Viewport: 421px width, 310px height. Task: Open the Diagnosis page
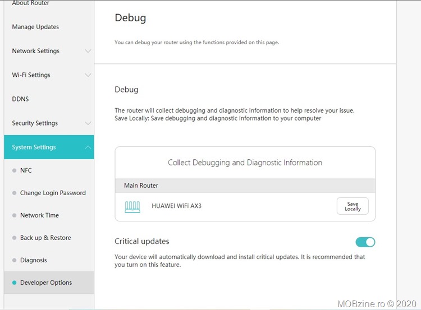coord(34,260)
